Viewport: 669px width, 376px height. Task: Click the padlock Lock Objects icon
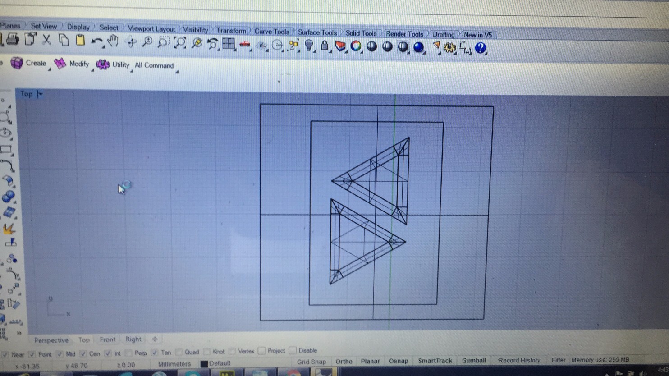coord(324,46)
